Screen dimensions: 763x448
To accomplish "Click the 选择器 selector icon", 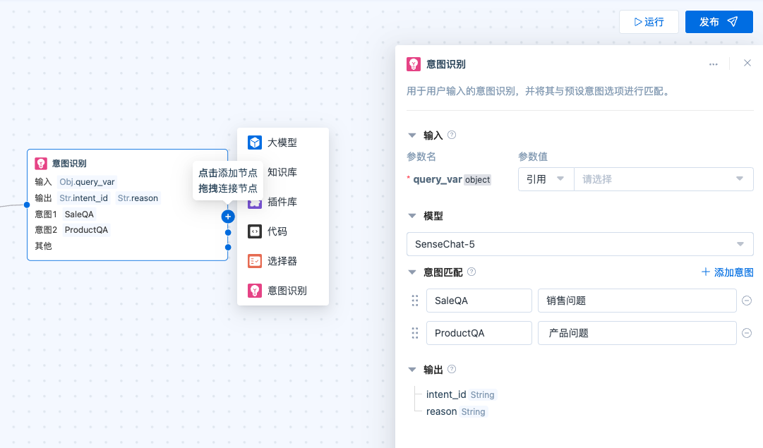I will [x=255, y=261].
